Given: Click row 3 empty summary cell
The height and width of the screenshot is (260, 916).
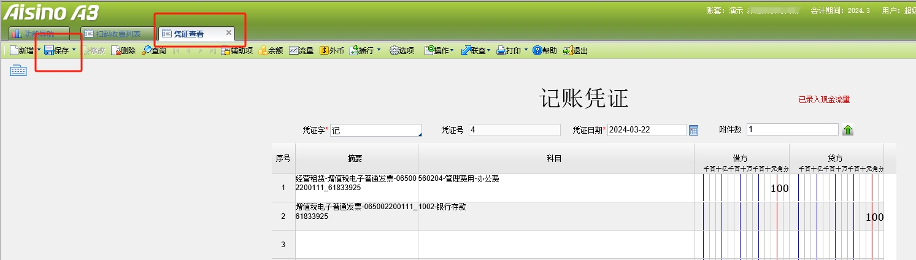Looking at the screenshot, I should [356, 245].
